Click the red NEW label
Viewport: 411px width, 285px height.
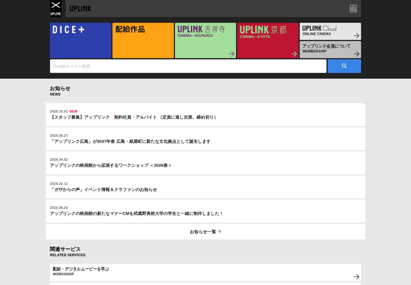tap(73, 111)
